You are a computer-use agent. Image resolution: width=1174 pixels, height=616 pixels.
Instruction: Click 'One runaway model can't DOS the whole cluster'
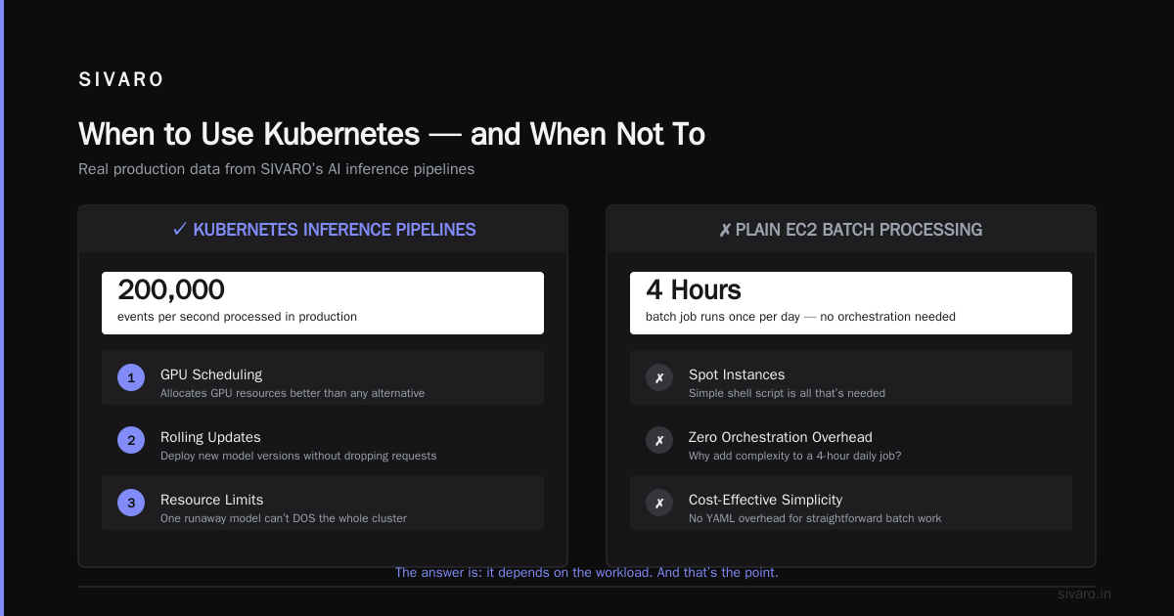(284, 518)
